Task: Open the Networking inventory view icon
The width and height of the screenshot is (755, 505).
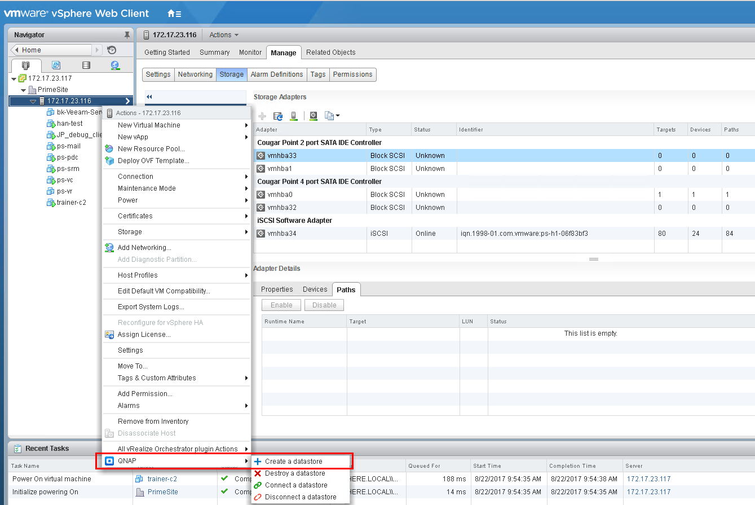Action: tap(115, 65)
